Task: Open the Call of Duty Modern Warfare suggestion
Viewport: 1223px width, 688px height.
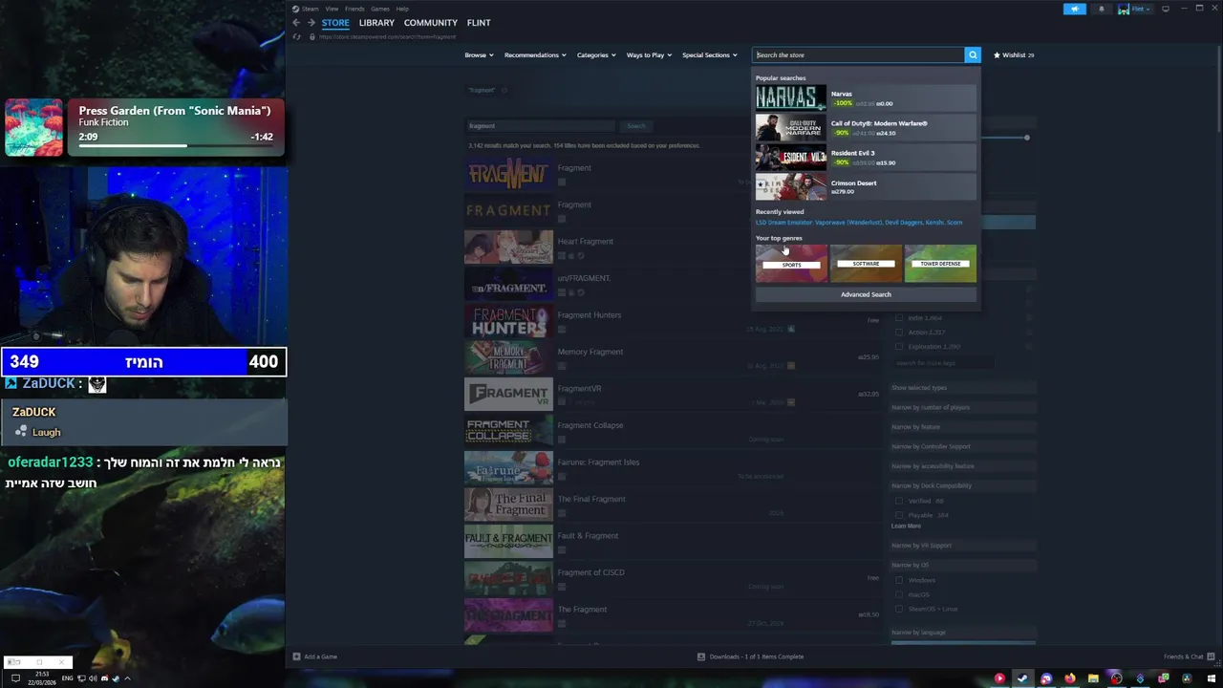Action: coord(866,128)
